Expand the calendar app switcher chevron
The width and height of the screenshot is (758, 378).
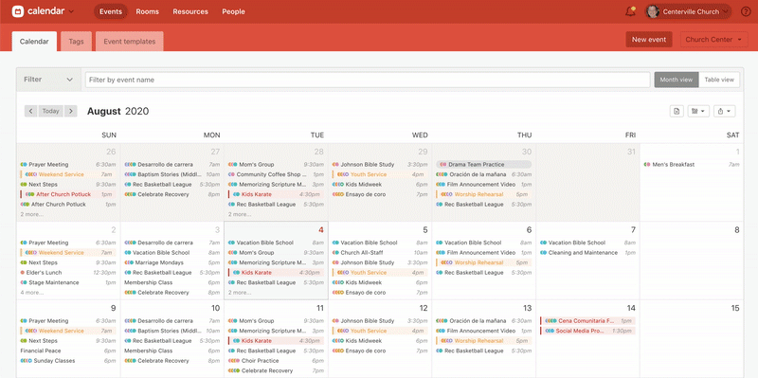[x=72, y=11]
